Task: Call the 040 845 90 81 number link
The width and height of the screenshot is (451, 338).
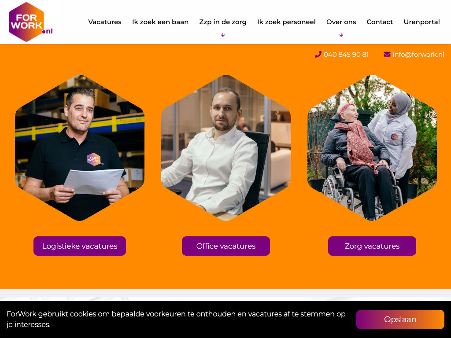Action: 346,54
